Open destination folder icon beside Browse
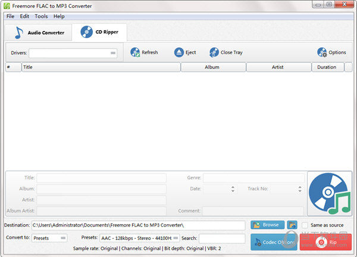357x257 pixels. pyautogui.click(x=292, y=225)
